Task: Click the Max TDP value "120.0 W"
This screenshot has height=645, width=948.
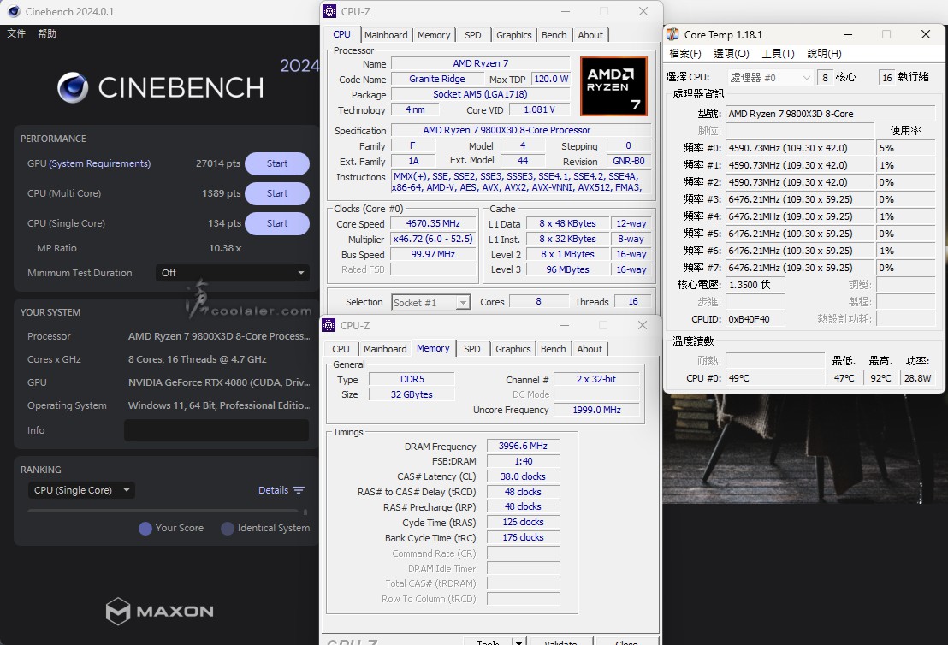Action: (551, 80)
